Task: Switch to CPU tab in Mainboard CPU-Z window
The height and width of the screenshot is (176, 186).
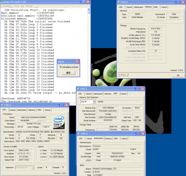Action: coord(81,139)
